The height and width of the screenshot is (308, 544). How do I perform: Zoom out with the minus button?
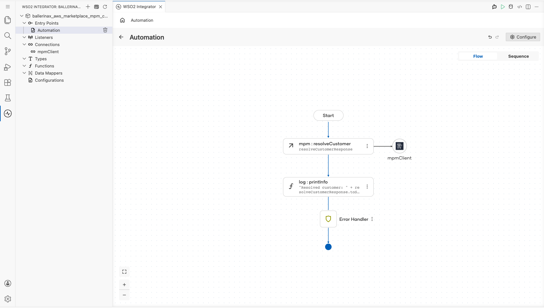[x=124, y=295]
